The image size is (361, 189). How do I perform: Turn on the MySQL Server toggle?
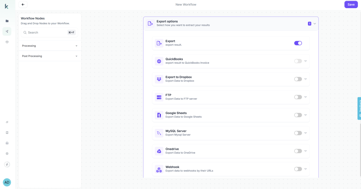(298, 133)
